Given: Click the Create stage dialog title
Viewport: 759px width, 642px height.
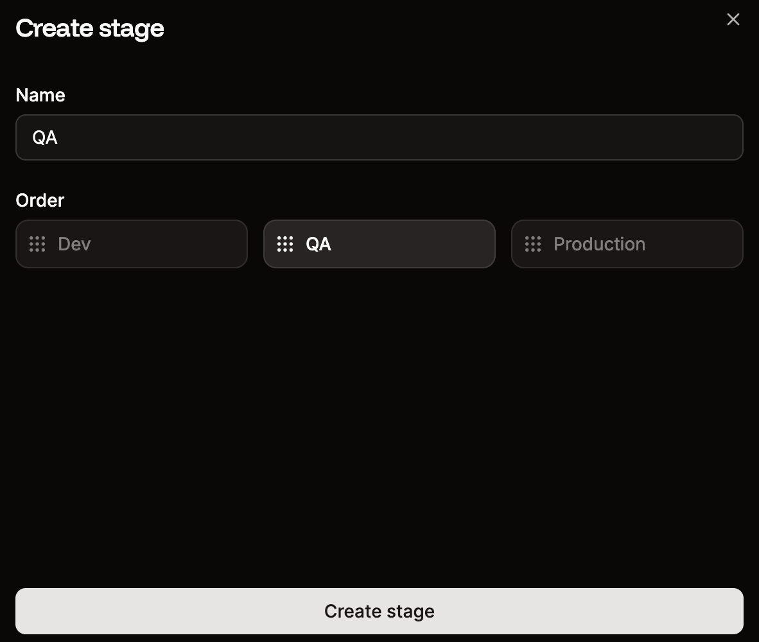Looking at the screenshot, I should tap(90, 28).
